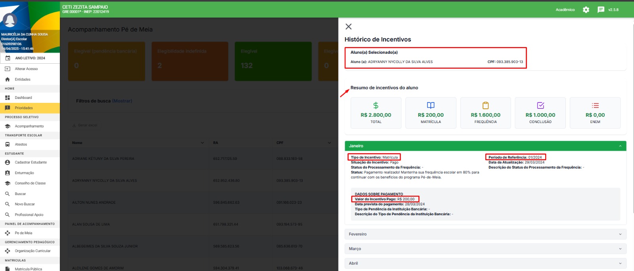The image size is (634, 271).
Task: Click Ano Letivo: 2024 selector
Action: pyautogui.click(x=30, y=58)
